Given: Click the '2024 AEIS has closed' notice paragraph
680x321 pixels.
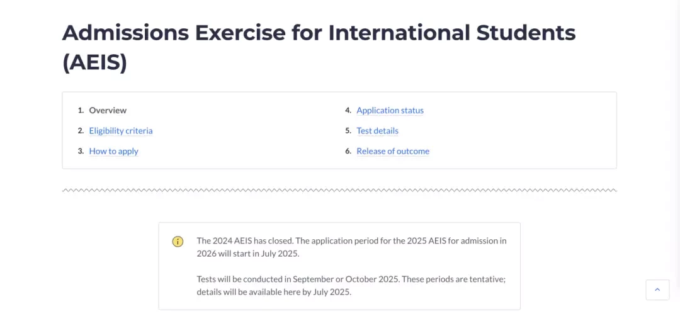Looking at the screenshot, I should coord(351,247).
